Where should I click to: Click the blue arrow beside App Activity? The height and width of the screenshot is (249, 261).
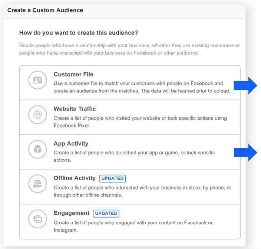[x=245, y=153]
